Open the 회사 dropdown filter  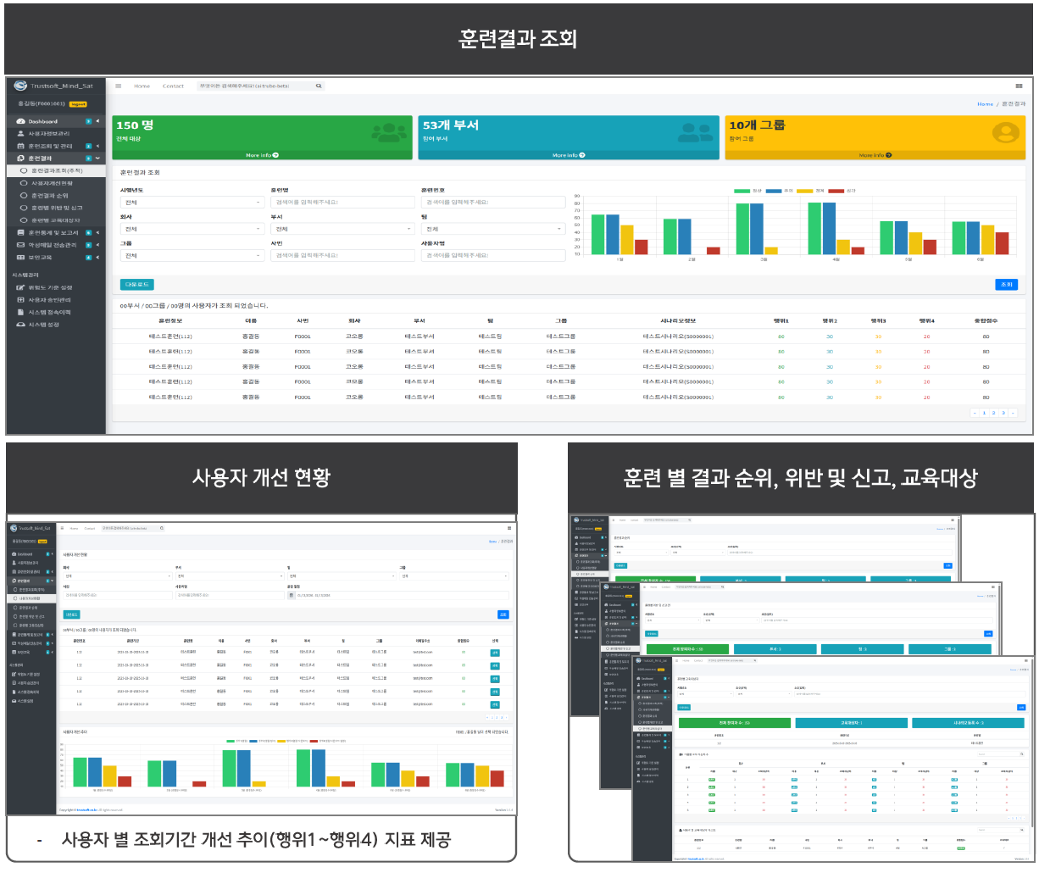192,229
